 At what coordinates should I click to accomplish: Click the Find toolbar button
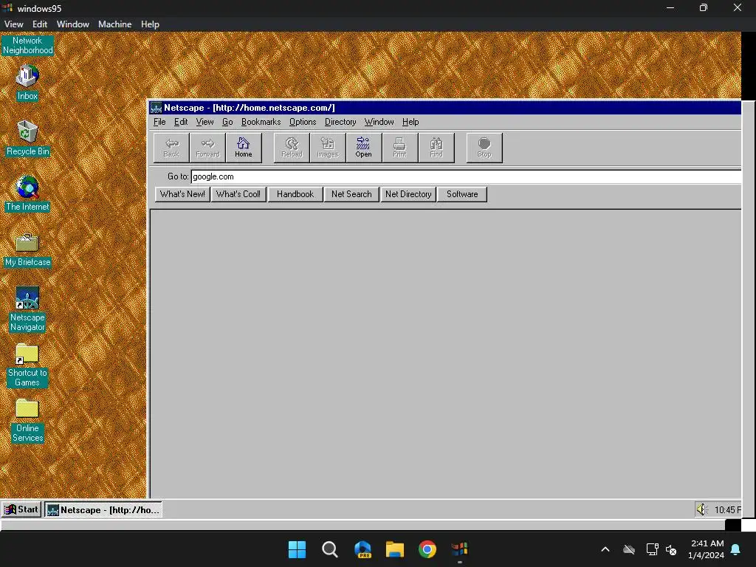tap(436, 148)
